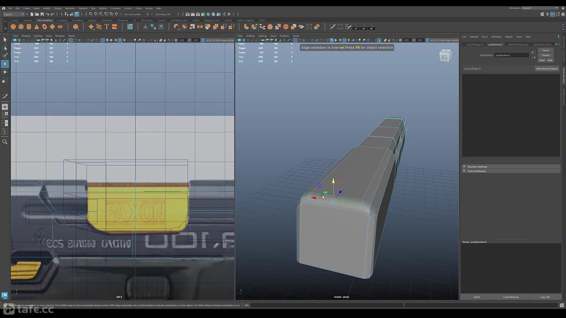This screenshot has width=566, height=318.
Task: Click the CP shelf icon
Action: 364,27
